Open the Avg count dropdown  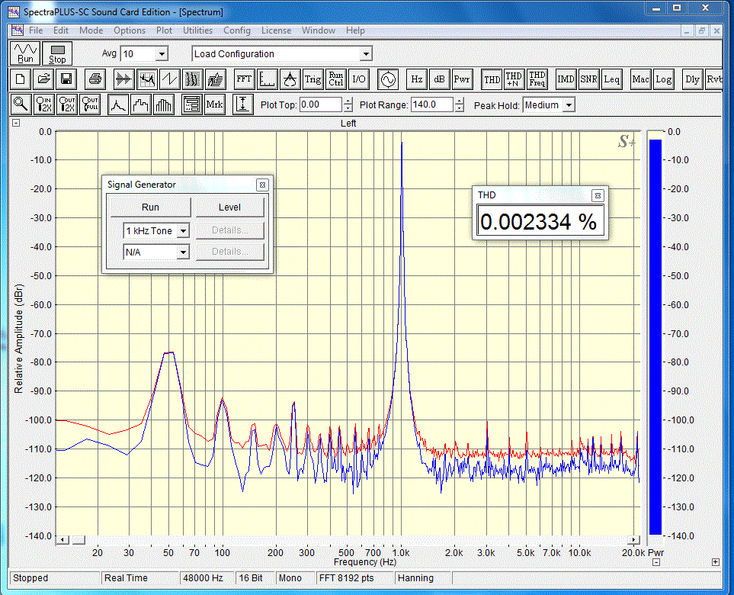pos(162,54)
